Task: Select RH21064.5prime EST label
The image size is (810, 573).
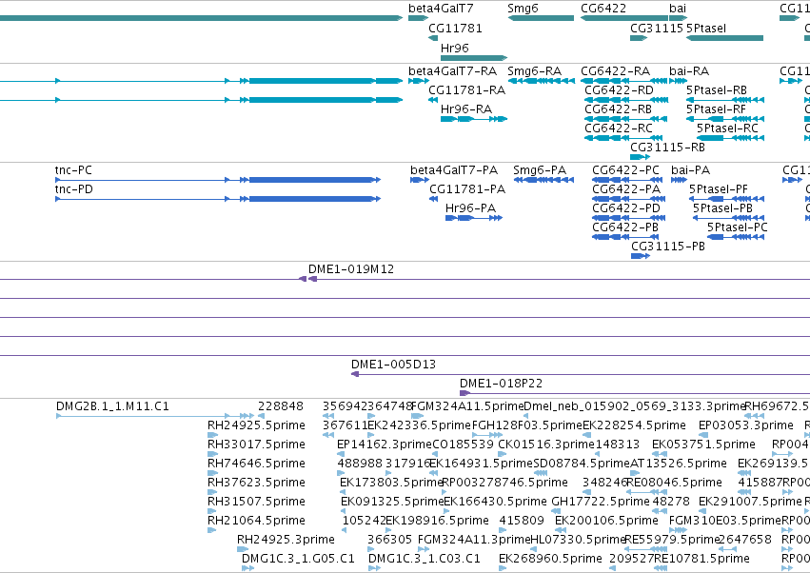Action: point(256,521)
